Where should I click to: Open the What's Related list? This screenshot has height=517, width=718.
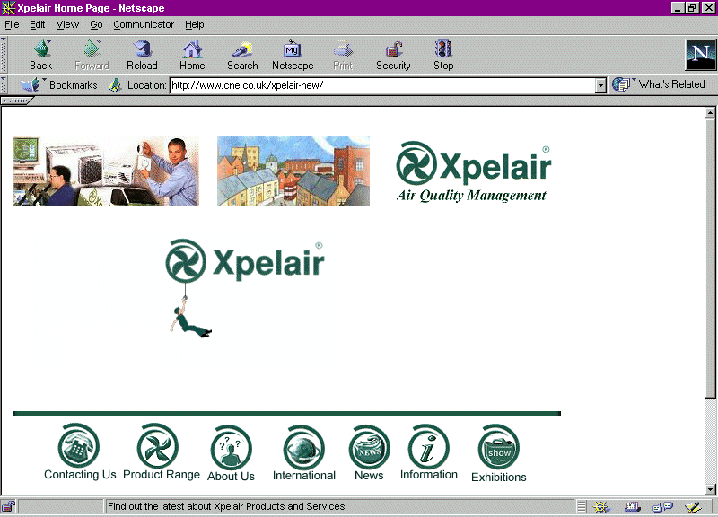(659, 84)
